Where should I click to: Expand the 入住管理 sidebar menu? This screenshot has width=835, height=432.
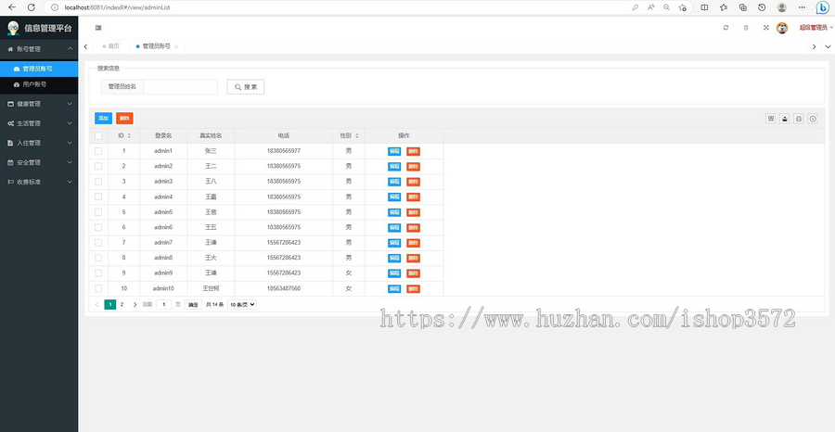tap(39, 143)
